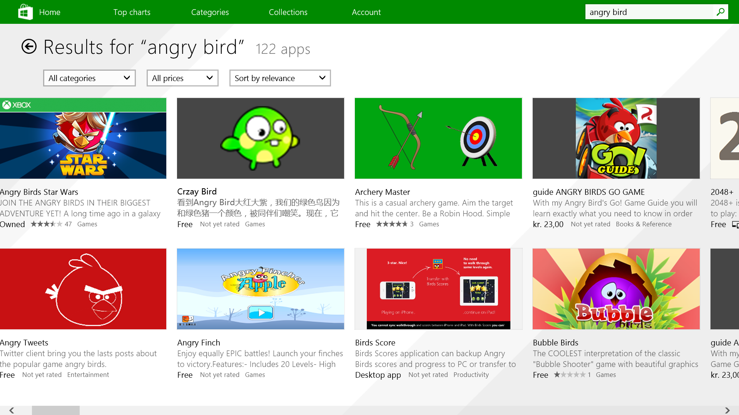Expand the All prices dropdown

[x=182, y=78]
